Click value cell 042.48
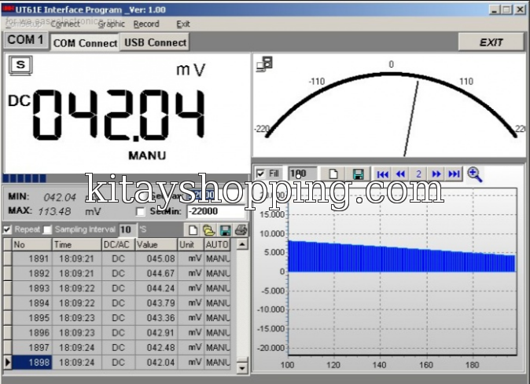The width and height of the screenshot is (530, 384). coord(156,348)
